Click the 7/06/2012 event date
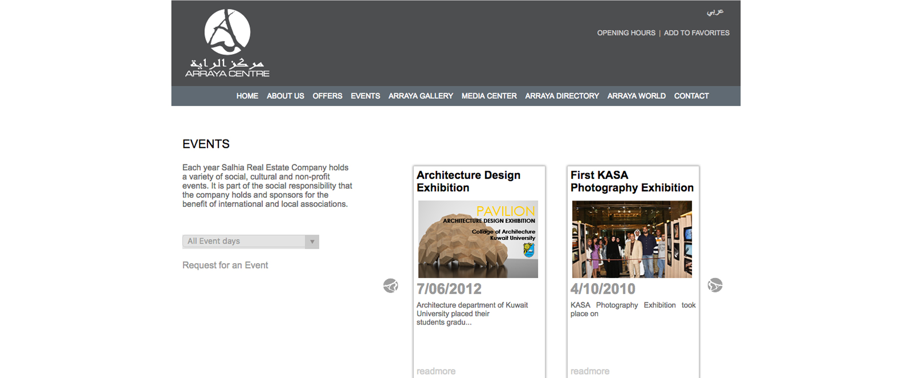This screenshot has height=378, width=911. point(449,289)
